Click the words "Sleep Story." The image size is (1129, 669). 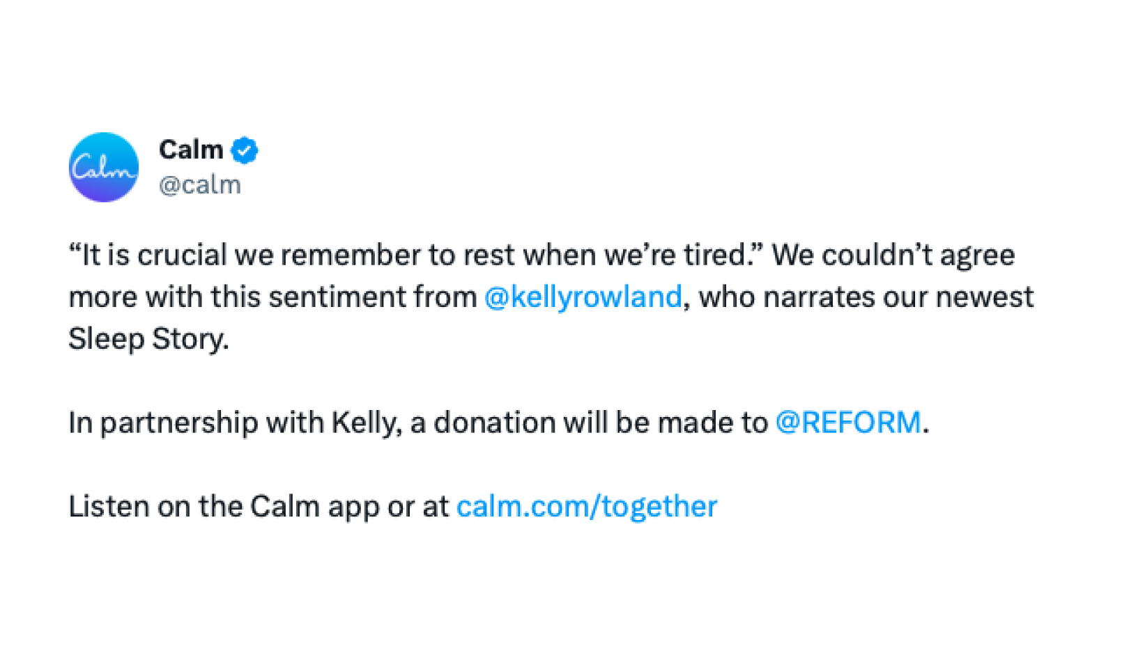(x=148, y=339)
